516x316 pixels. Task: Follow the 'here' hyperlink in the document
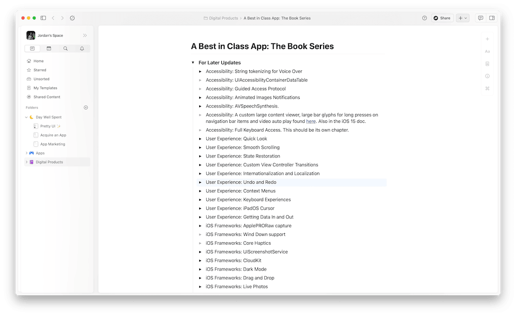pos(311,121)
